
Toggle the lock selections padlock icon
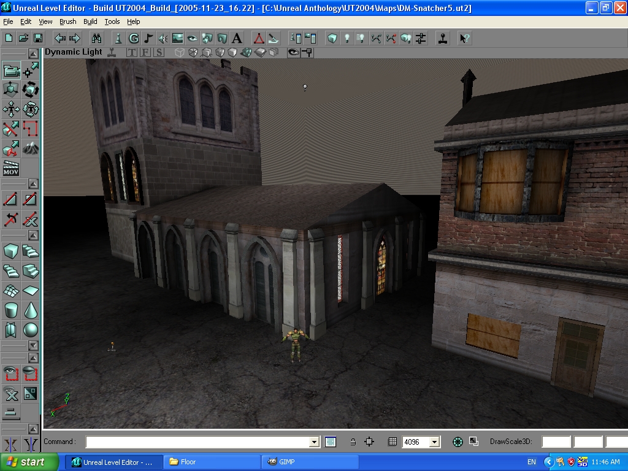point(353,442)
